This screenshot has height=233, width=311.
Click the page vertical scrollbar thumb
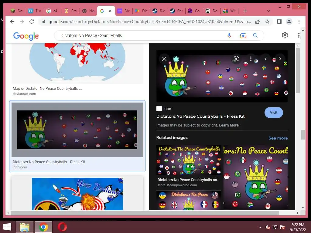click(303, 135)
